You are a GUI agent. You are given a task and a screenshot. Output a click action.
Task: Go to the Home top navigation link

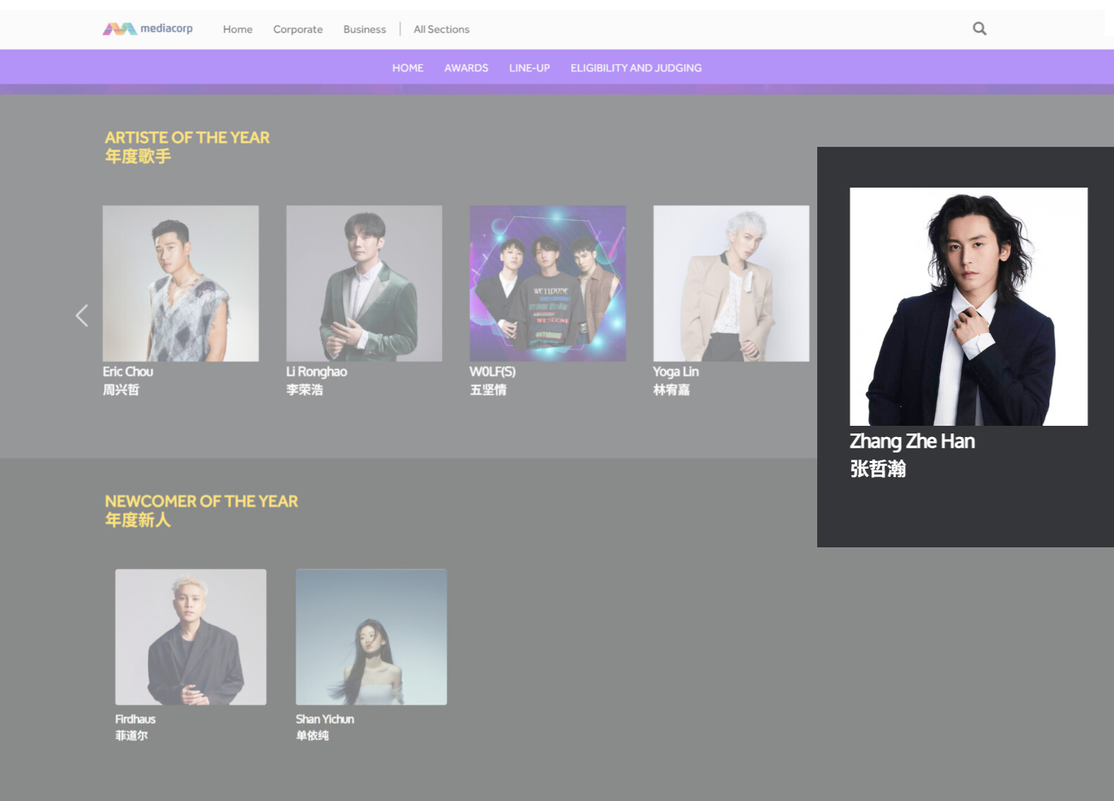tap(237, 30)
